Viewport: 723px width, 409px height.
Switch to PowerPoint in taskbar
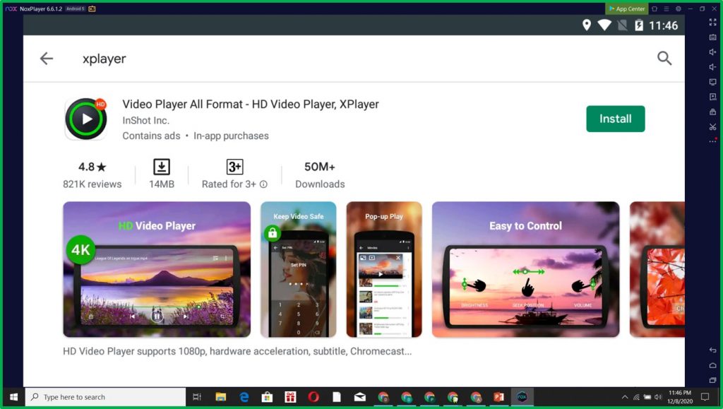click(x=499, y=397)
